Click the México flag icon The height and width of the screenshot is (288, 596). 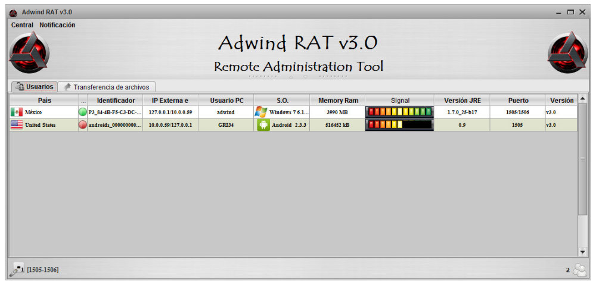[16, 112]
